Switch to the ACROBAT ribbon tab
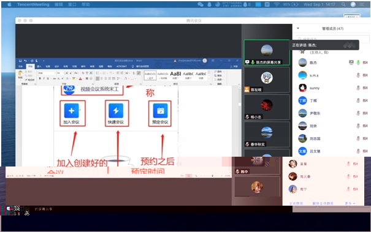The height and width of the screenshot is (232, 371). pos(121,66)
